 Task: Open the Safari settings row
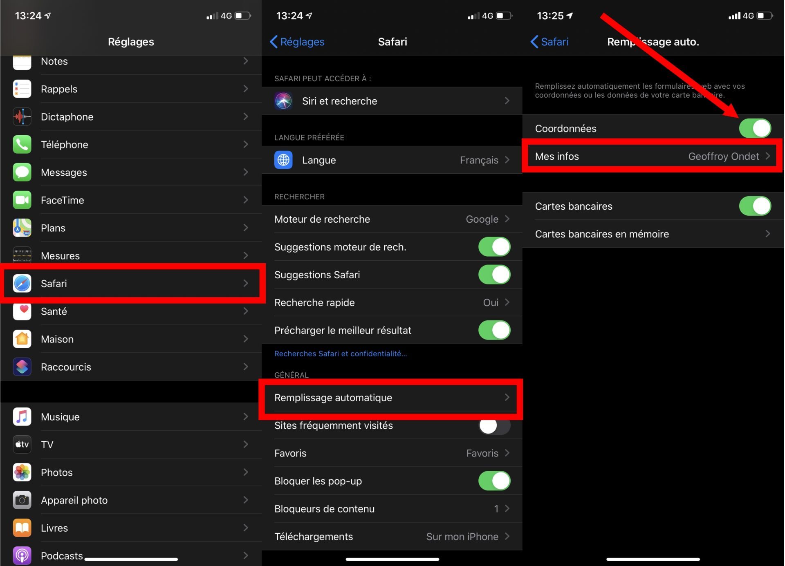131,284
